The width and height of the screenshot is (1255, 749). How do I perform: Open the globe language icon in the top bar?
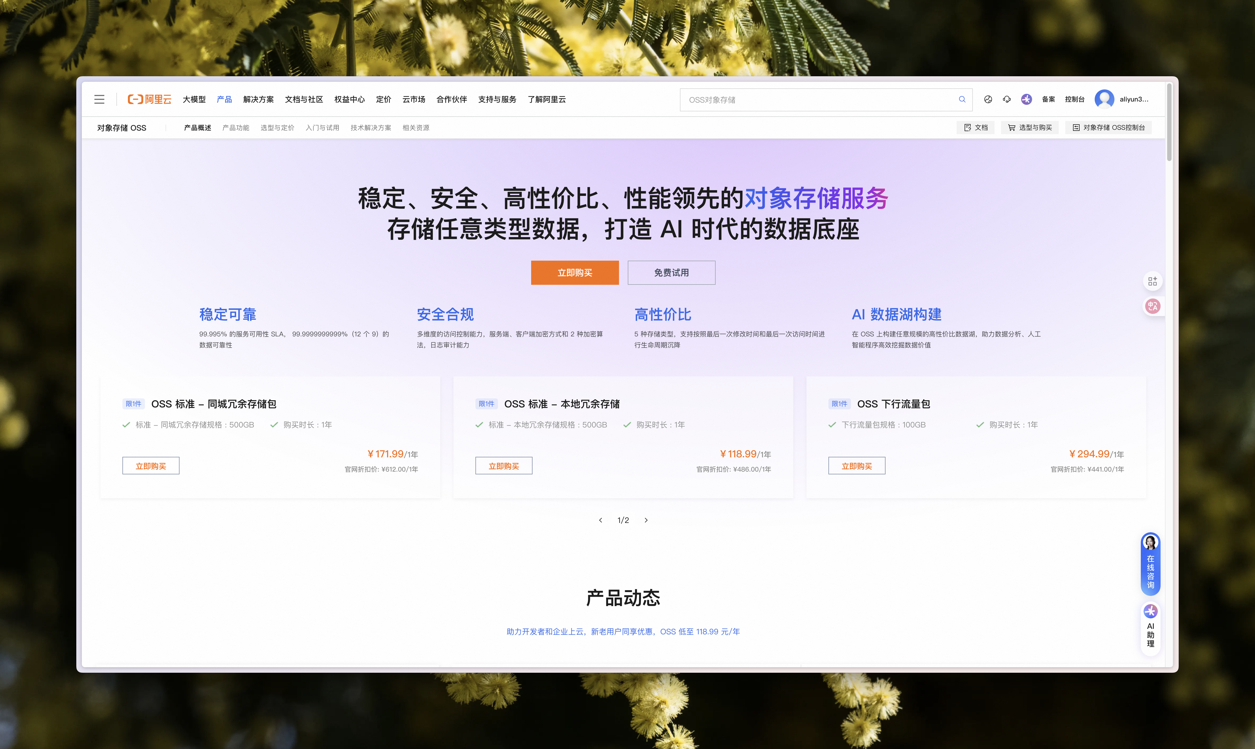(988, 99)
